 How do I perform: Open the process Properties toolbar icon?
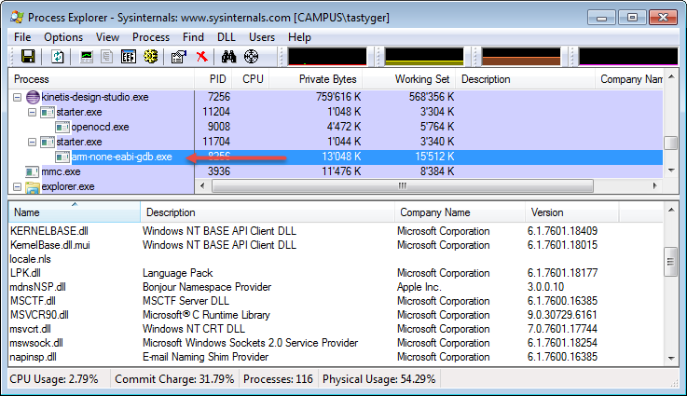pos(179,57)
